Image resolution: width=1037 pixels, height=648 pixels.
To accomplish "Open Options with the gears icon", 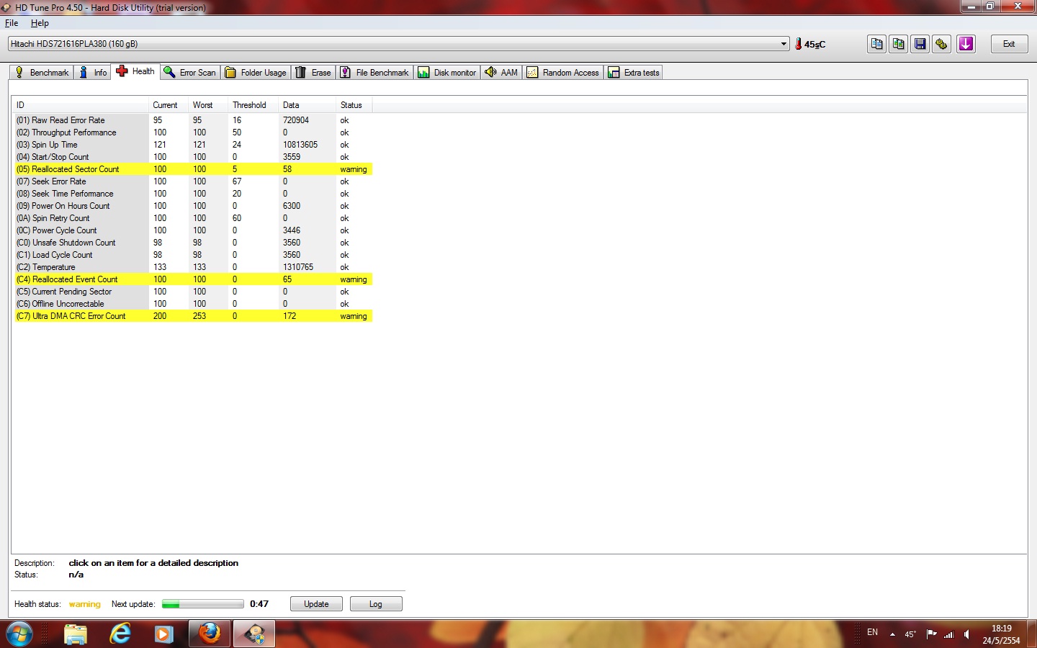I will point(941,44).
